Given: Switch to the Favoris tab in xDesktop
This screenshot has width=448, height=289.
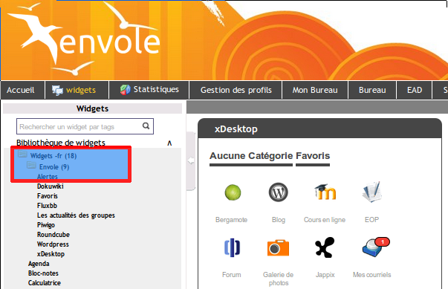Looking at the screenshot, I should click(313, 156).
